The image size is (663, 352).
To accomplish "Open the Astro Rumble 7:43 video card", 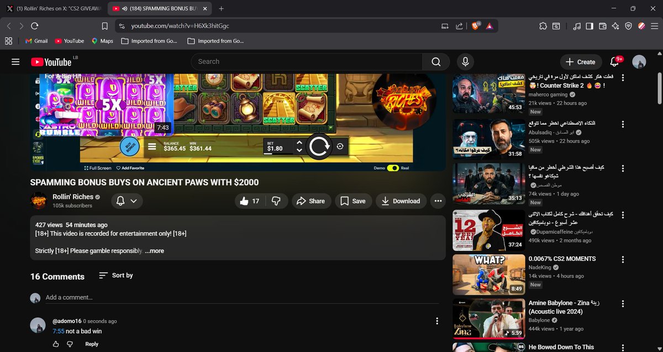I will (107, 104).
